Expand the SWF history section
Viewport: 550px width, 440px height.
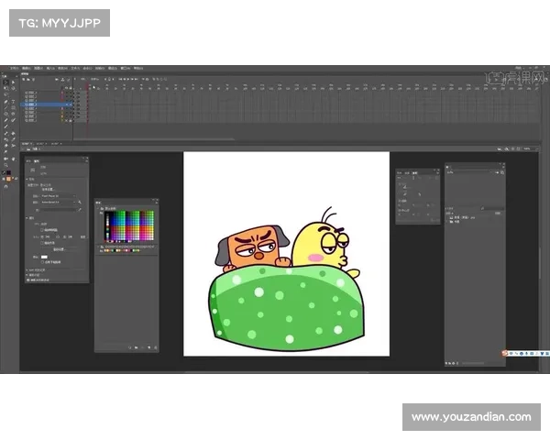pos(27,269)
